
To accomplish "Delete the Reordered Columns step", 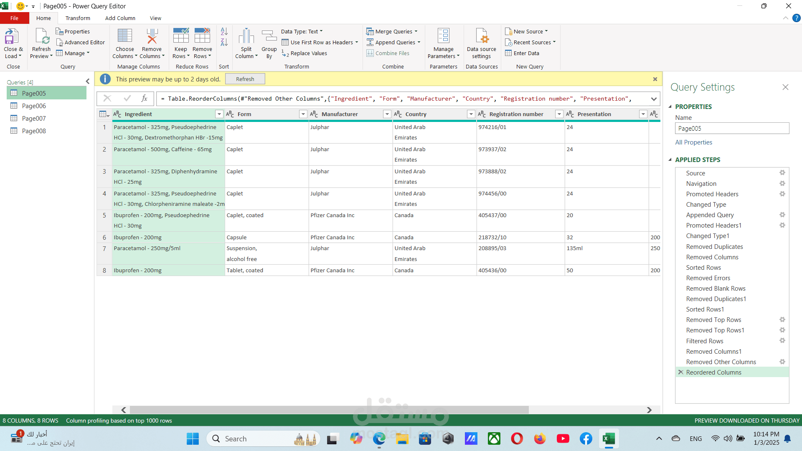I will pyautogui.click(x=681, y=372).
